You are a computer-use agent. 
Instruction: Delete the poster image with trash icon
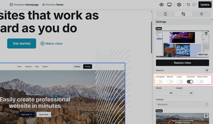206,116
